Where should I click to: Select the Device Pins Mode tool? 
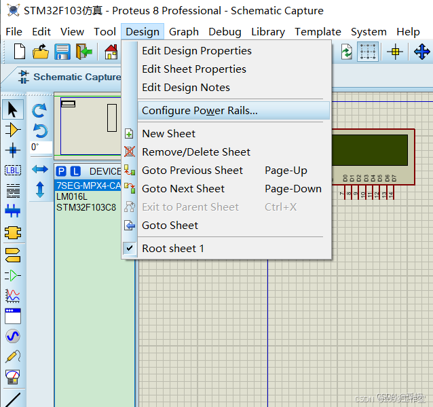click(x=13, y=275)
